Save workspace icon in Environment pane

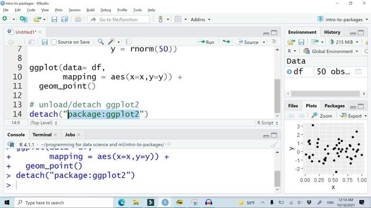301,42
